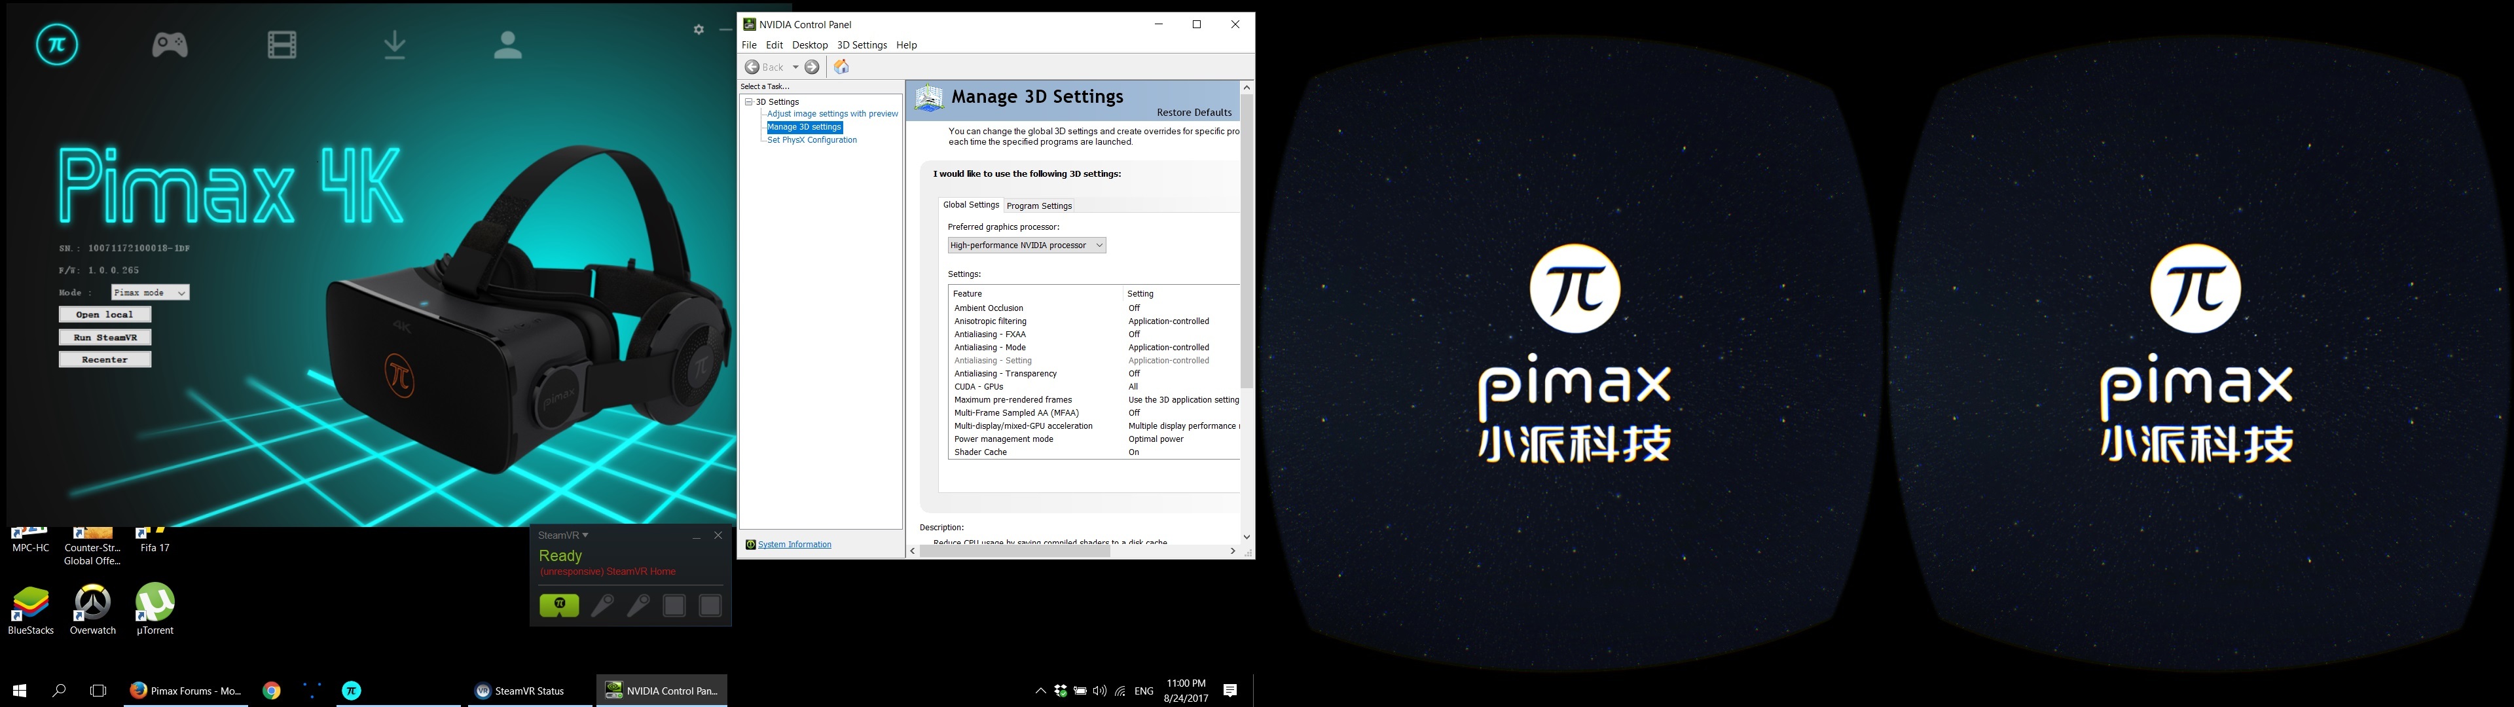The image size is (2514, 707).
Task: Click the Back navigation button
Action: click(765, 66)
